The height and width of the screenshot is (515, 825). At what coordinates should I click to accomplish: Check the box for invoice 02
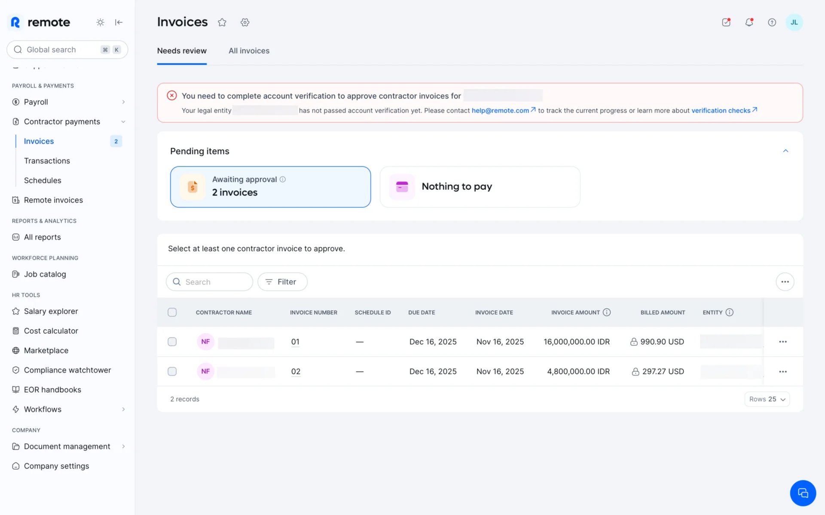(172, 371)
